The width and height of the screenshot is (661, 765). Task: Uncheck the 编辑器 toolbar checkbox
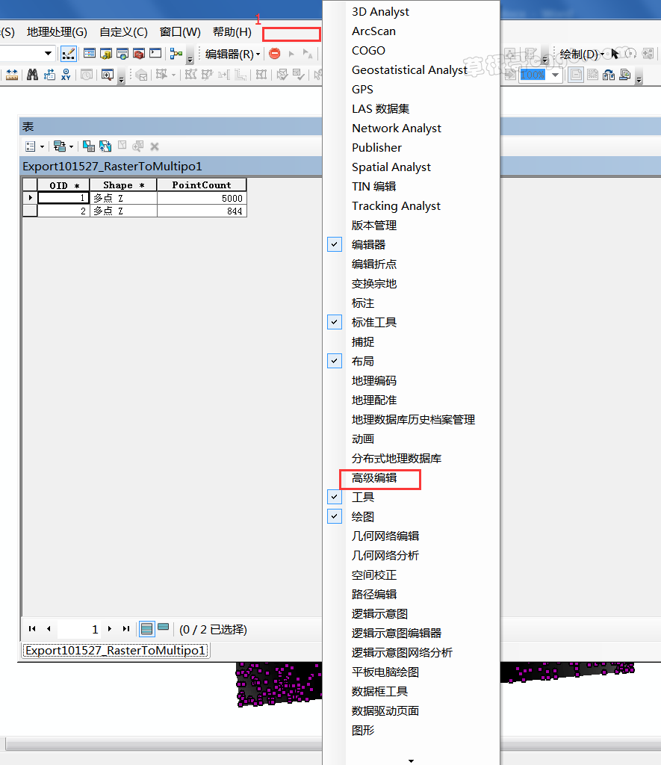coord(334,244)
